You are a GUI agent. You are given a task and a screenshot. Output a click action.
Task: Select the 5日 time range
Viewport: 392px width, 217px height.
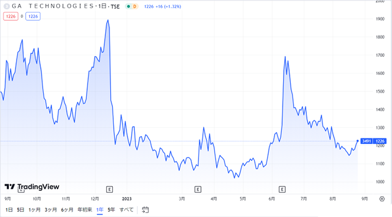click(x=20, y=210)
